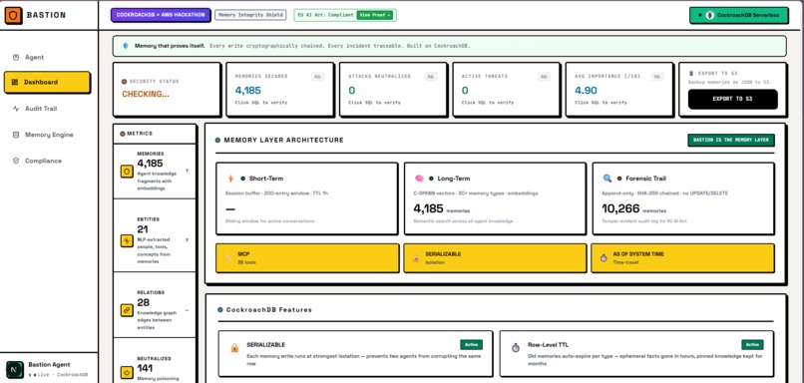The width and height of the screenshot is (804, 383).
Task: Click the AS OF SYSTEM TIME stopwatch icon
Action: 603,258
